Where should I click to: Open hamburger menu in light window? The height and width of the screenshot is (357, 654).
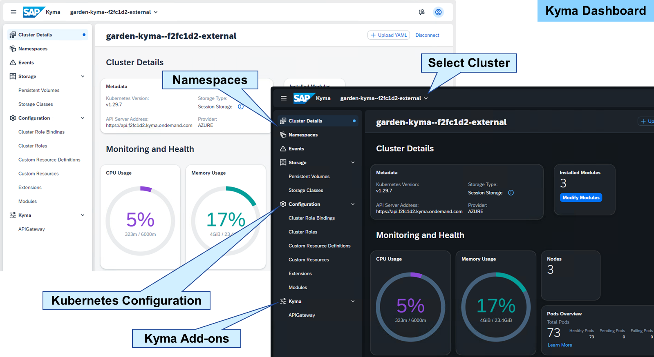click(x=13, y=12)
